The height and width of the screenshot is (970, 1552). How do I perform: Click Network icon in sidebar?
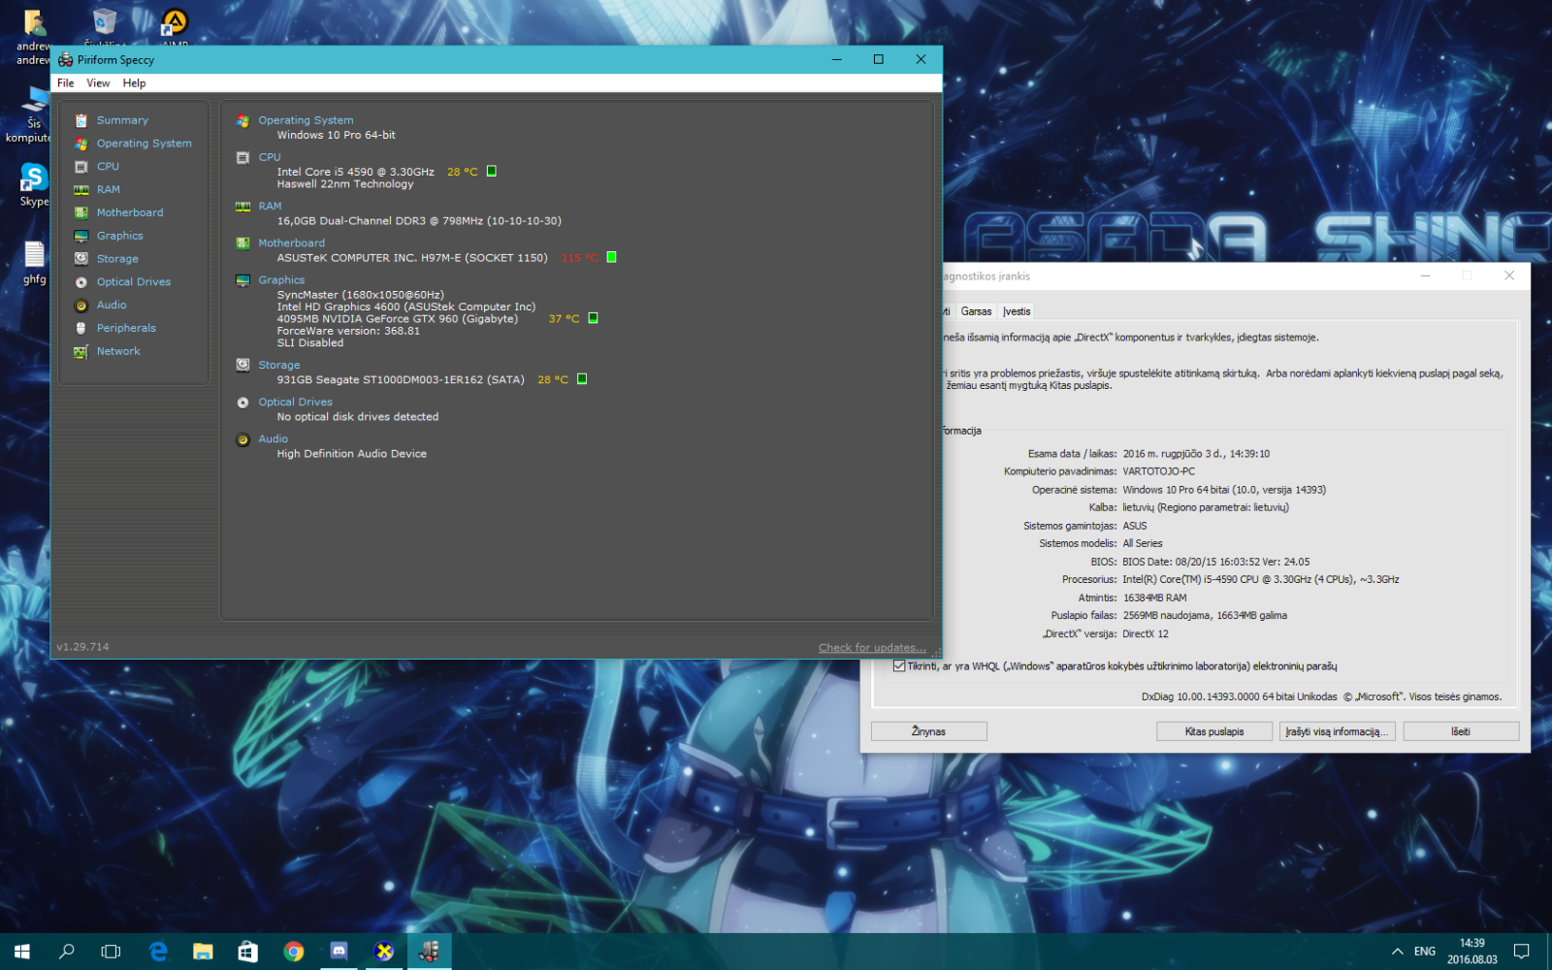point(81,351)
